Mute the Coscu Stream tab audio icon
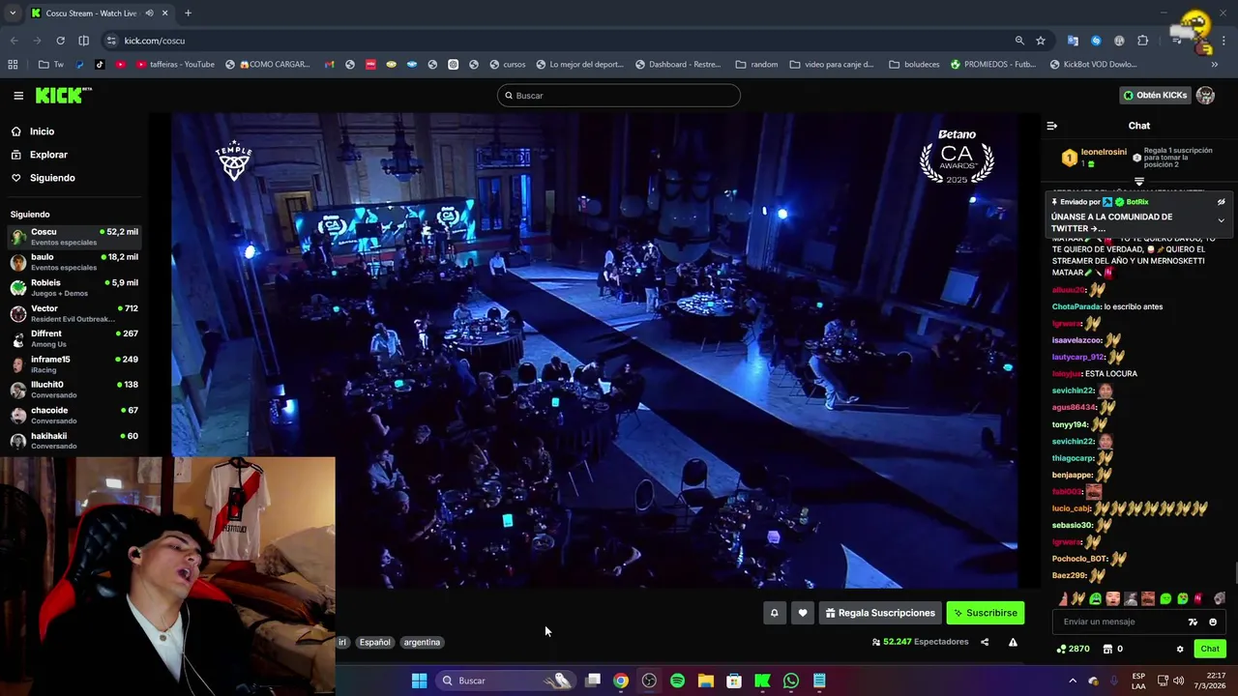The height and width of the screenshot is (696, 1238). pos(149,14)
